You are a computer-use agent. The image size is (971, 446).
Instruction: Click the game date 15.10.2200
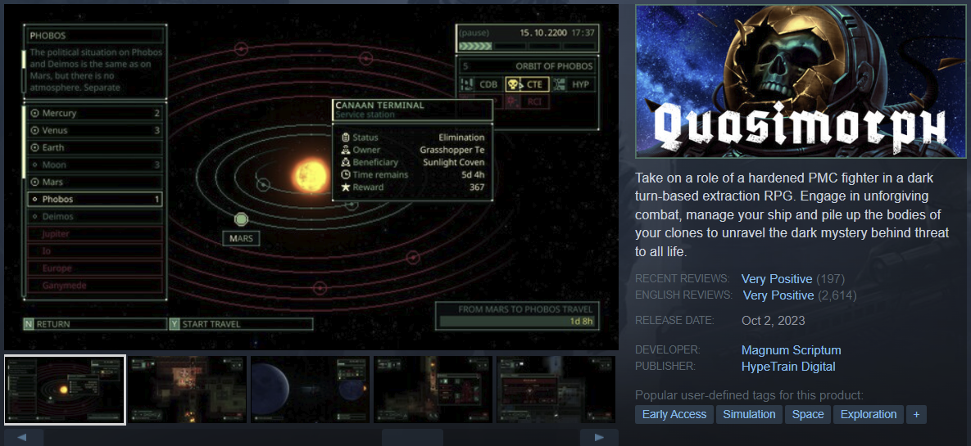coord(543,33)
